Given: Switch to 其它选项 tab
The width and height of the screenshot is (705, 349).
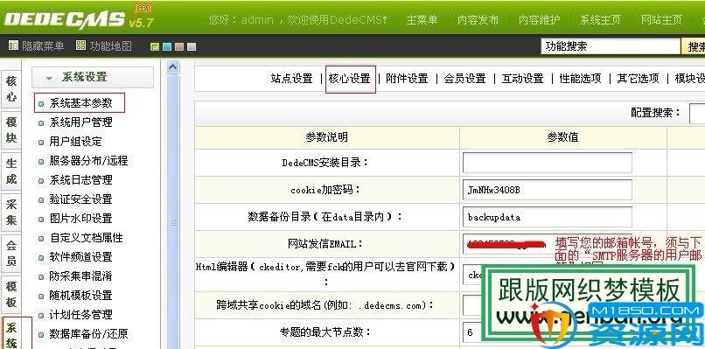Looking at the screenshot, I should tap(638, 79).
